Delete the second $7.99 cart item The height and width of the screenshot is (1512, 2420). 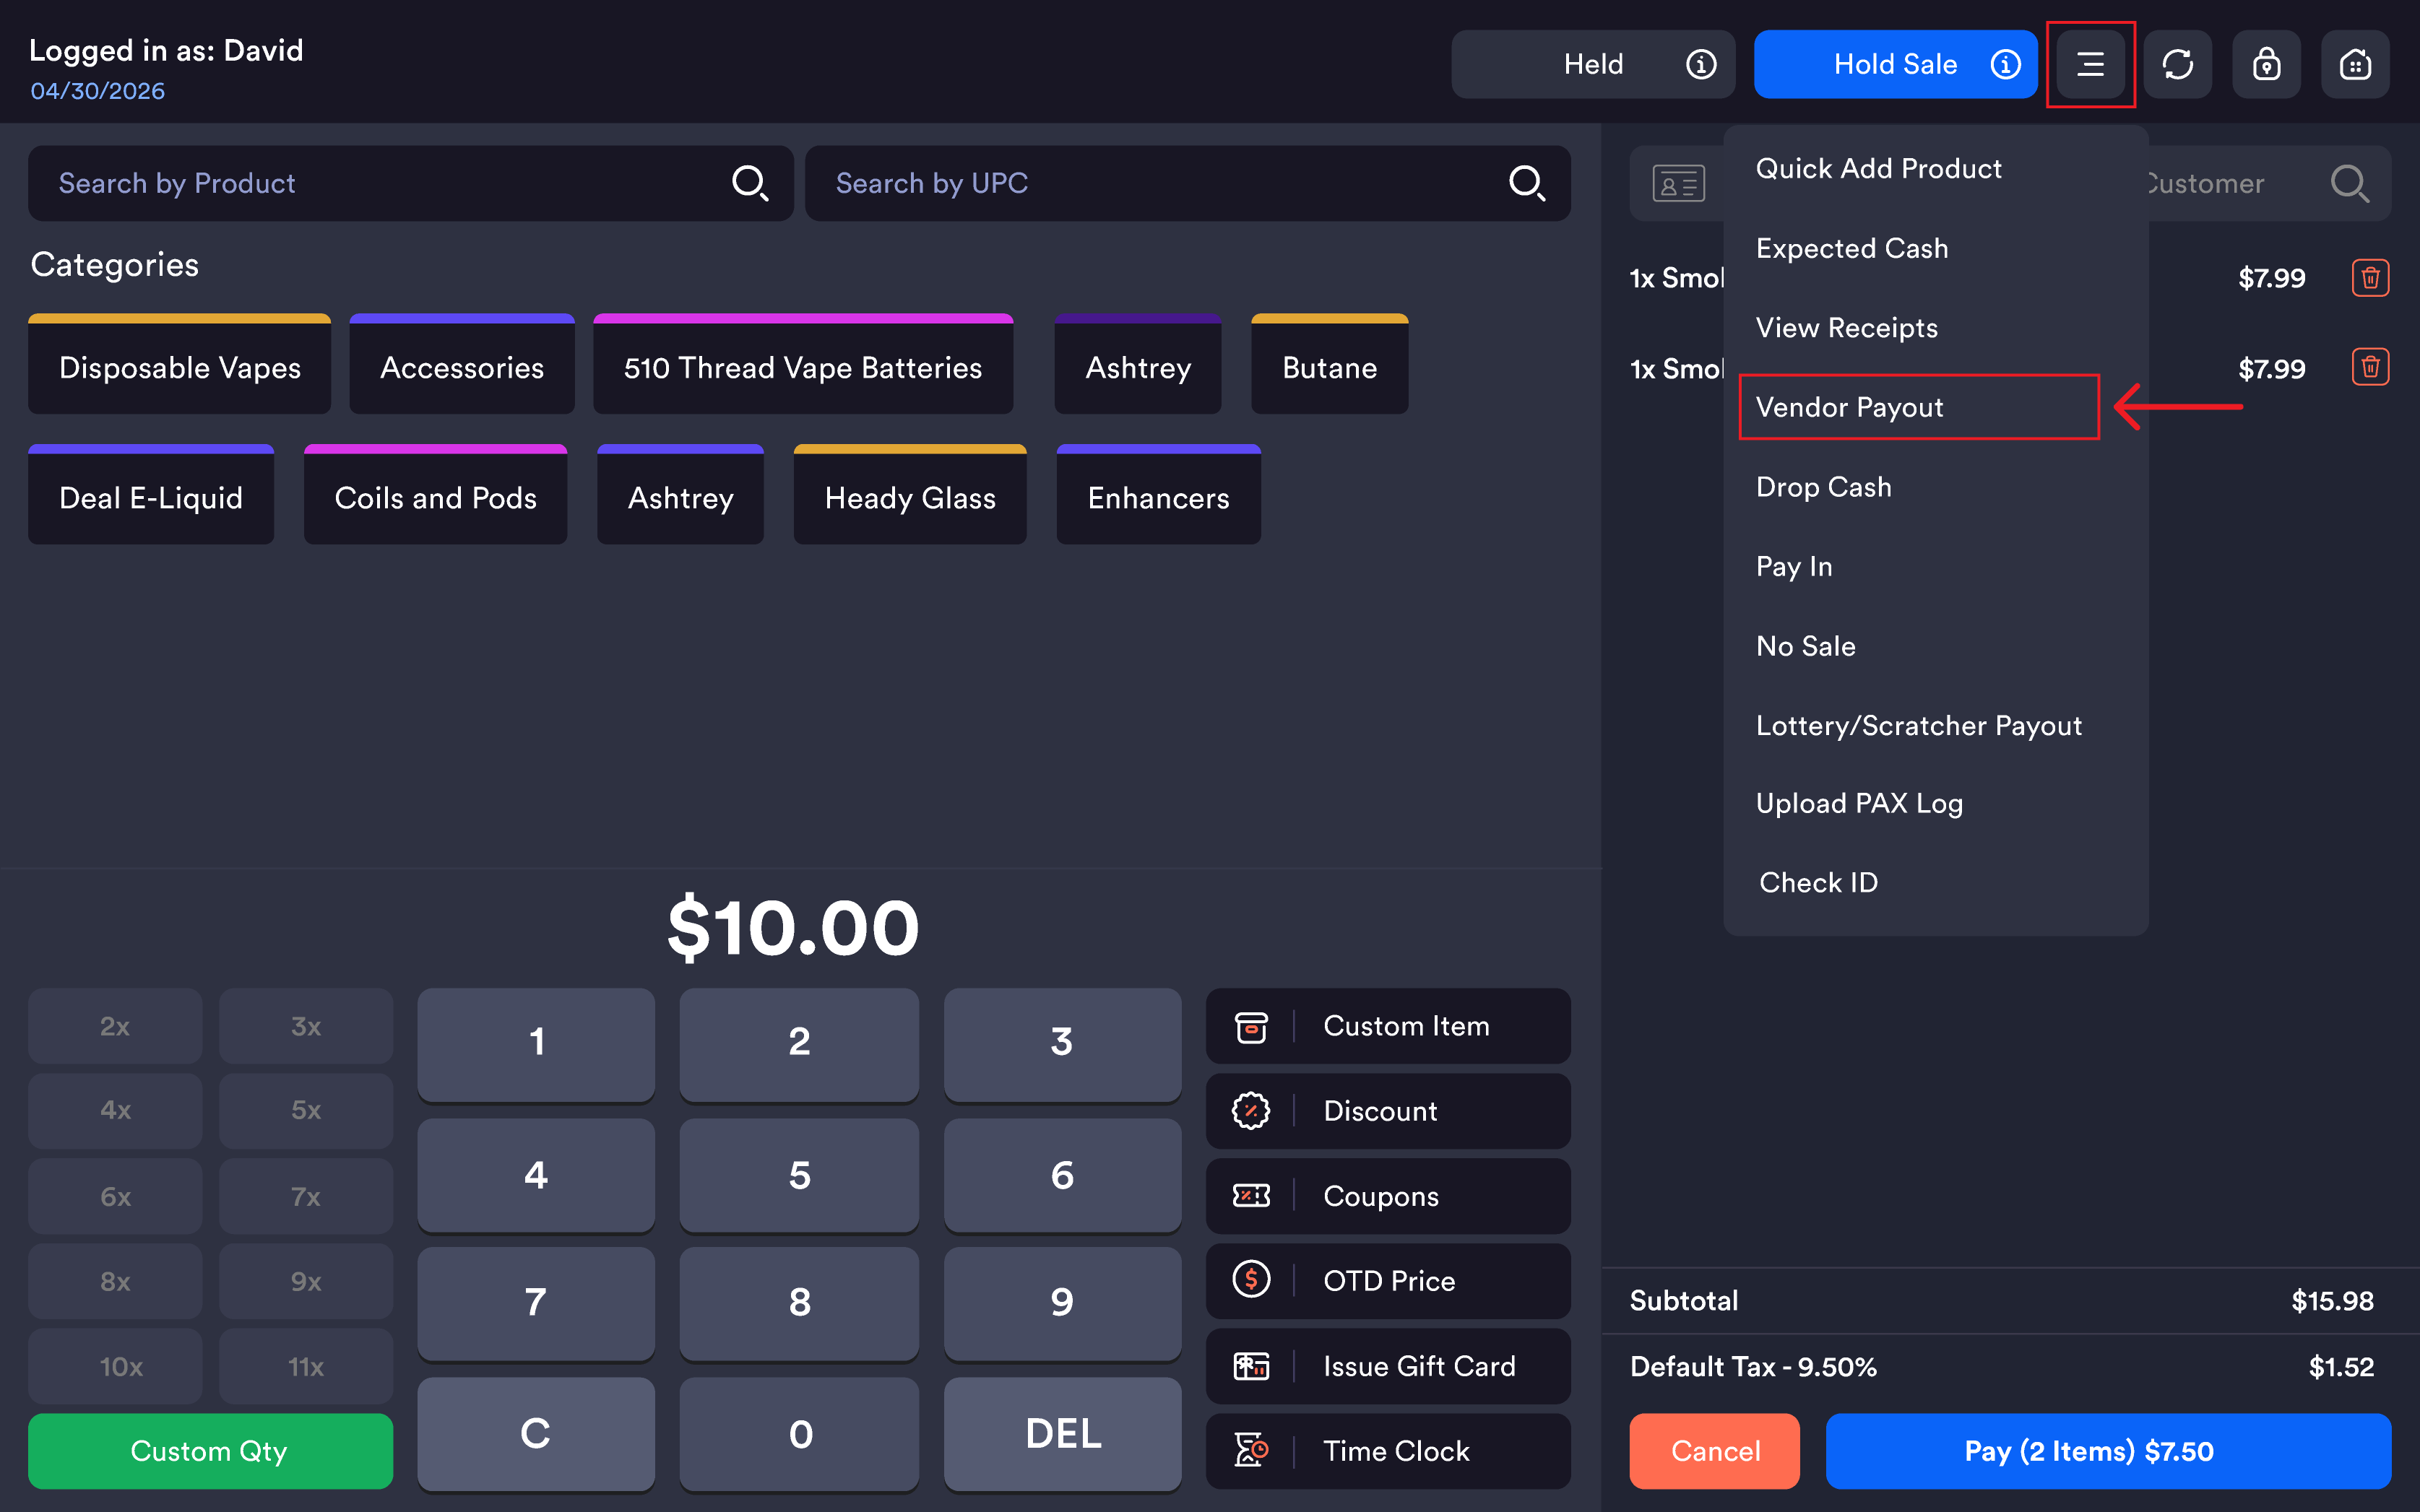pos(2370,367)
